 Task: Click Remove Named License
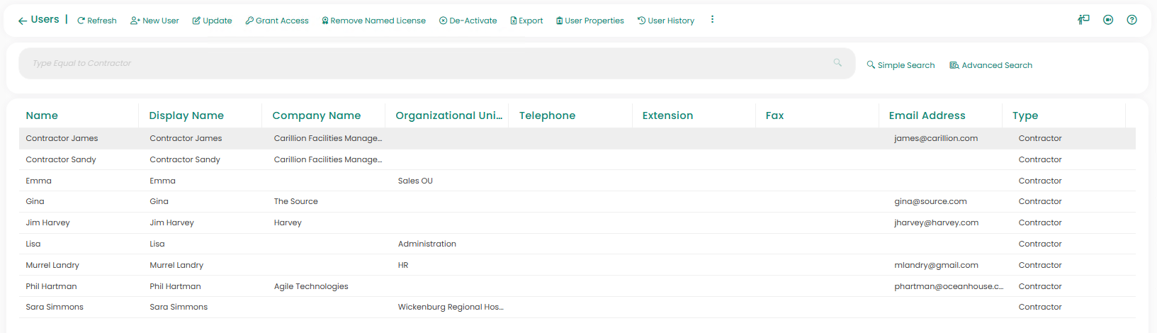click(x=373, y=21)
